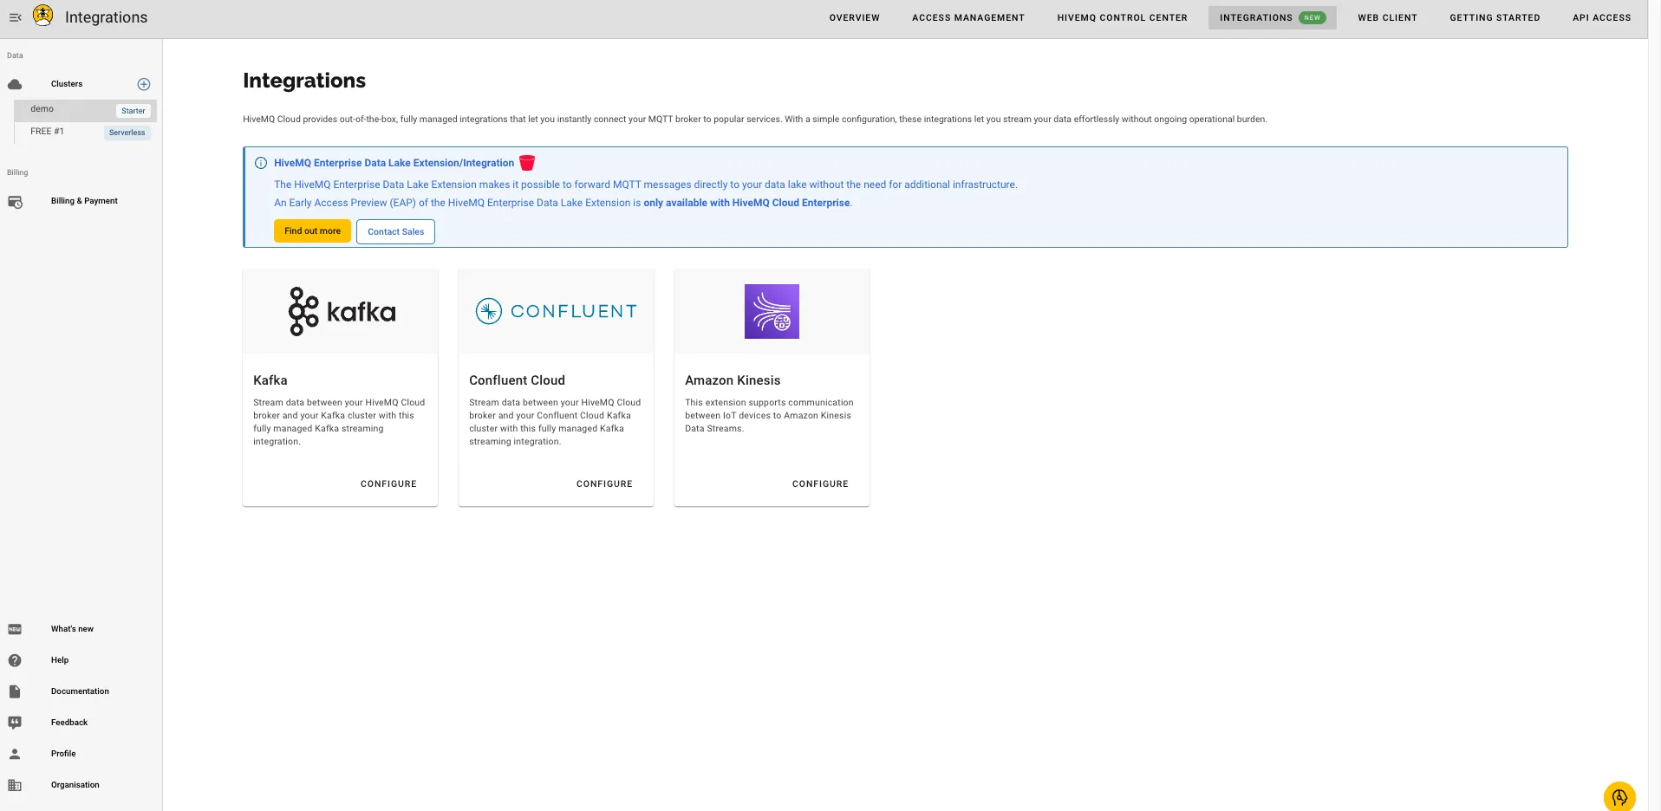
Task: Click the Kafka logo image
Action: click(x=342, y=311)
